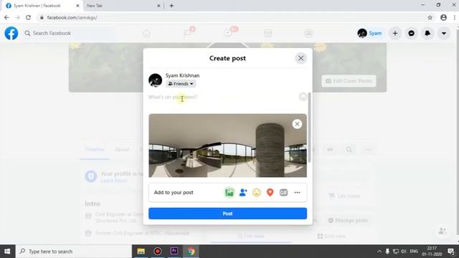This screenshot has height=258, width=459.
Task: Click the browser Back arrow
Action: [x=6, y=17]
